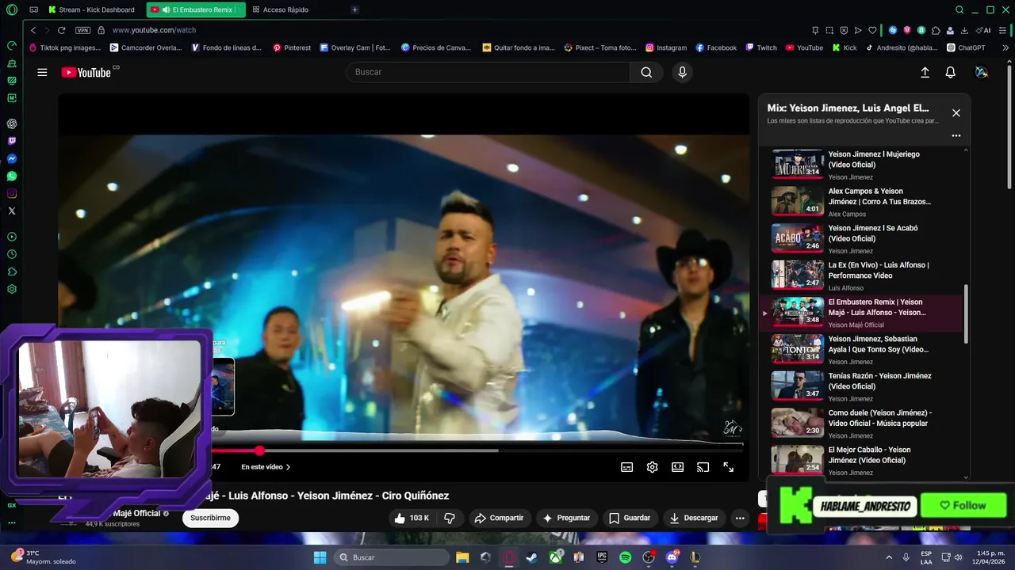Toggle video subtitles button

click(626, 467)
